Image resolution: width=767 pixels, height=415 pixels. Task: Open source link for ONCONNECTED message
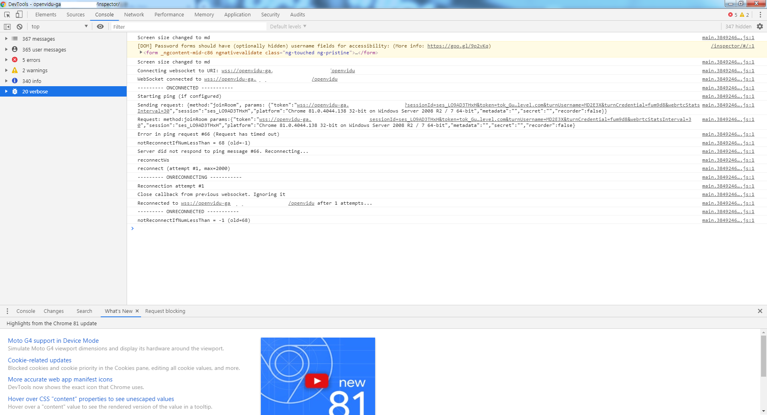click(728, 88)
